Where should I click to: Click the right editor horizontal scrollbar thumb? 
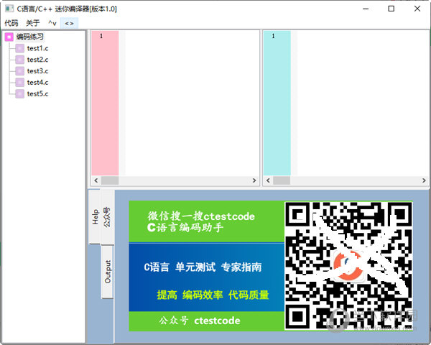pos(282,180)
